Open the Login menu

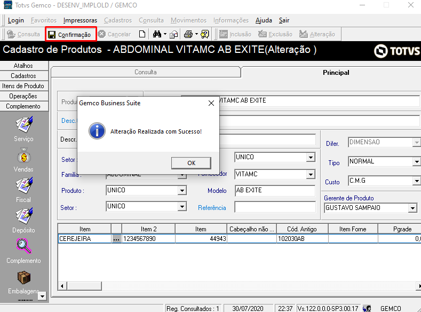tap(16, 20)
